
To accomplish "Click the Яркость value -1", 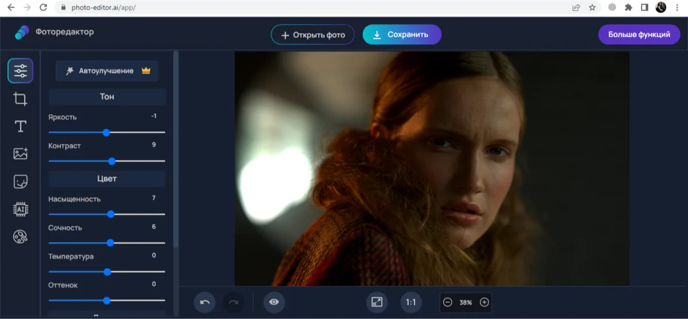I will pyautogui.click(x=154, y=116).
